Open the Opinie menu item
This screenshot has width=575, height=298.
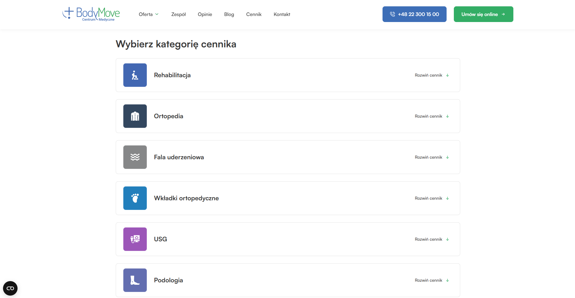(x=205, y=14)
